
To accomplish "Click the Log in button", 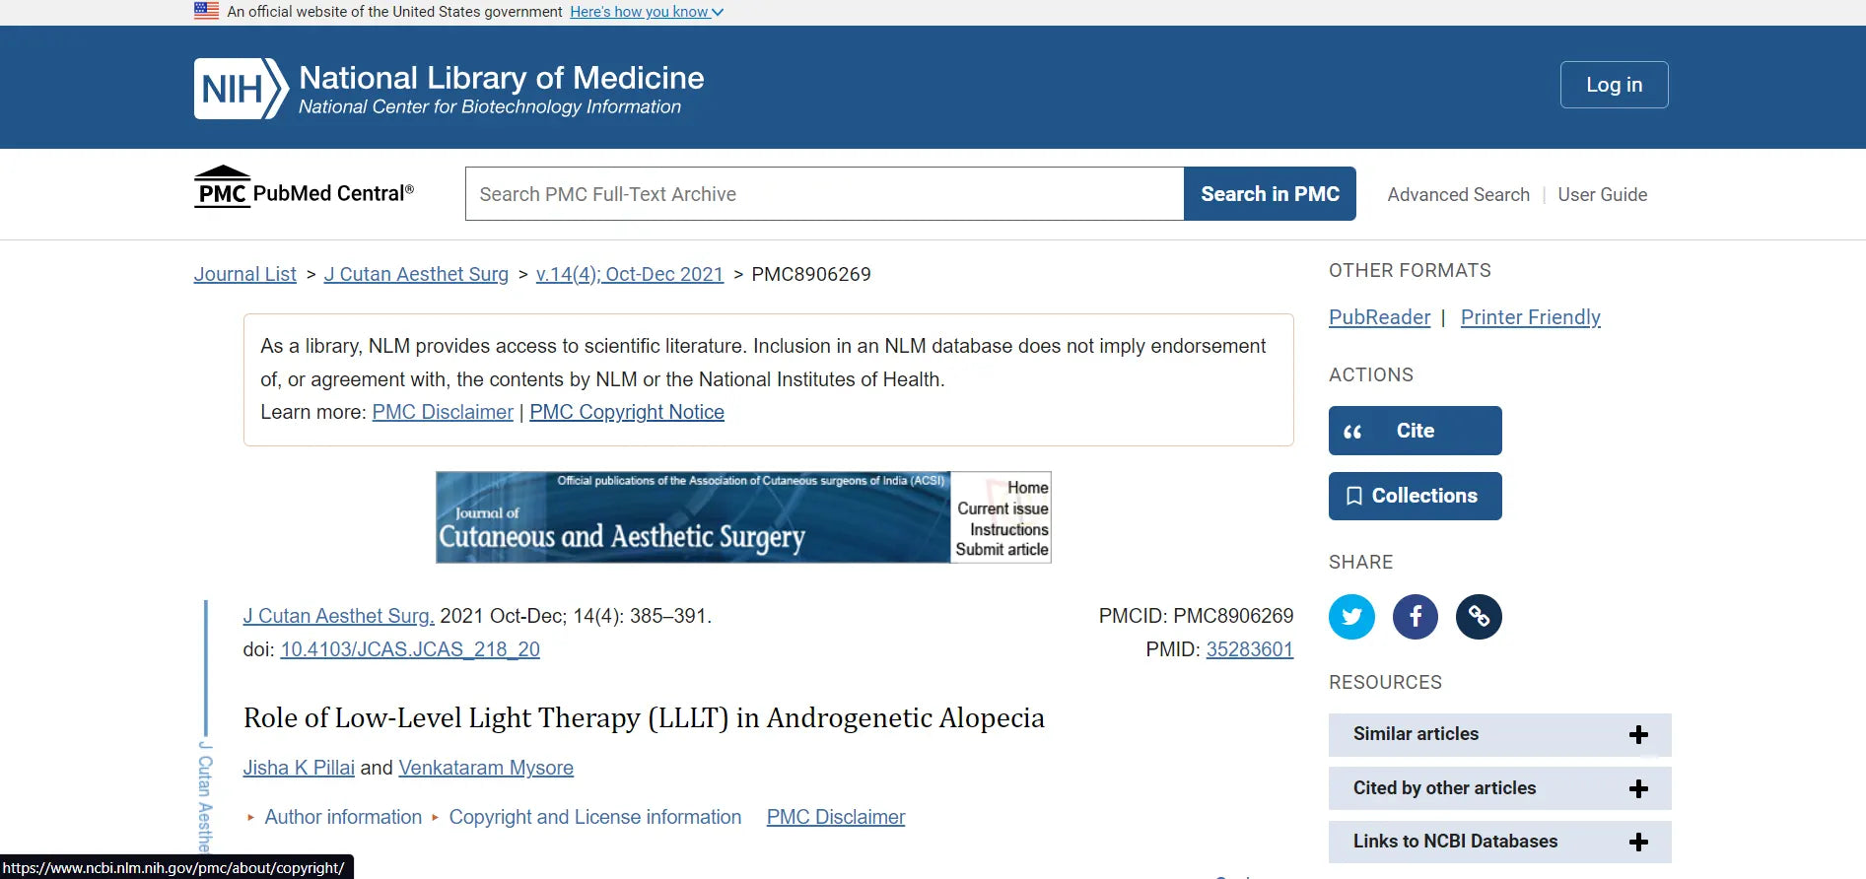I will click(x=1614, y=85).
